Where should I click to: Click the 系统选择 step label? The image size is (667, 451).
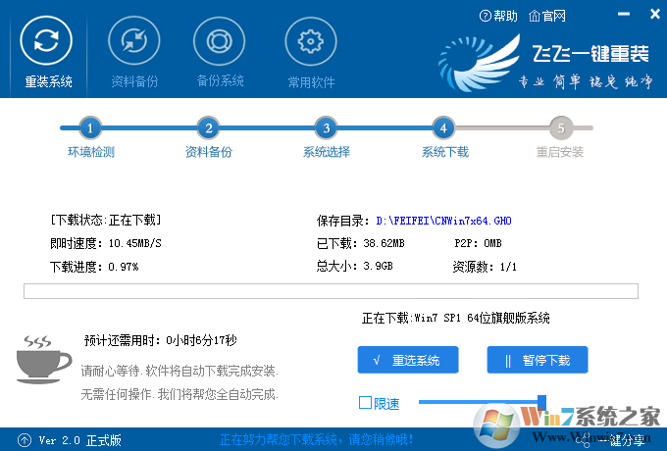(327, 152)
